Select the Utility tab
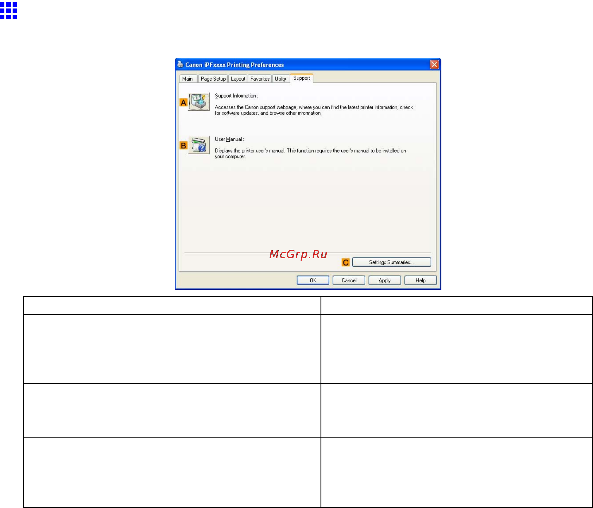This screenshot has width=593, height=508. coord(280,79)
